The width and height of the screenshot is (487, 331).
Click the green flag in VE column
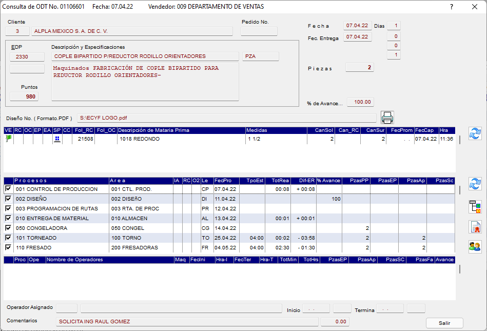click(x=8, y=139)
